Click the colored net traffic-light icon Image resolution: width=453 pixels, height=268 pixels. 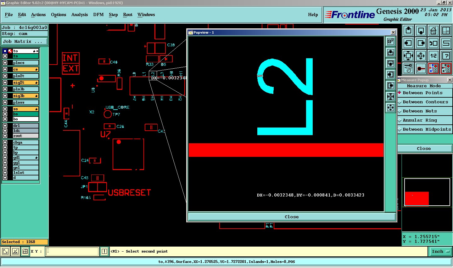coord(433,68)
